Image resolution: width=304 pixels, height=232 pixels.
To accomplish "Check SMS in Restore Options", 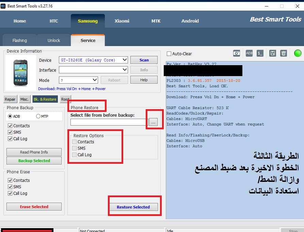I will (74, 148).
